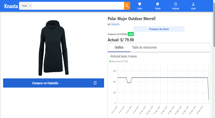Switch to the Gráfico tab
Screen dimensions: 215x118
coord(119,48)
